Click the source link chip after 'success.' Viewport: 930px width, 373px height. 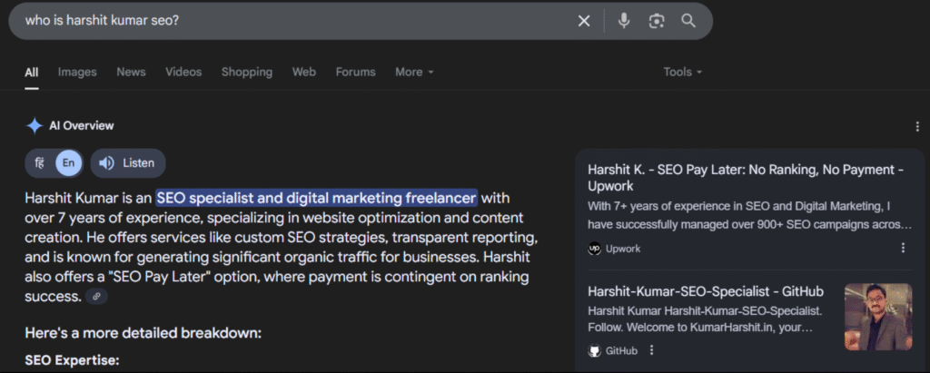[96, 297]
